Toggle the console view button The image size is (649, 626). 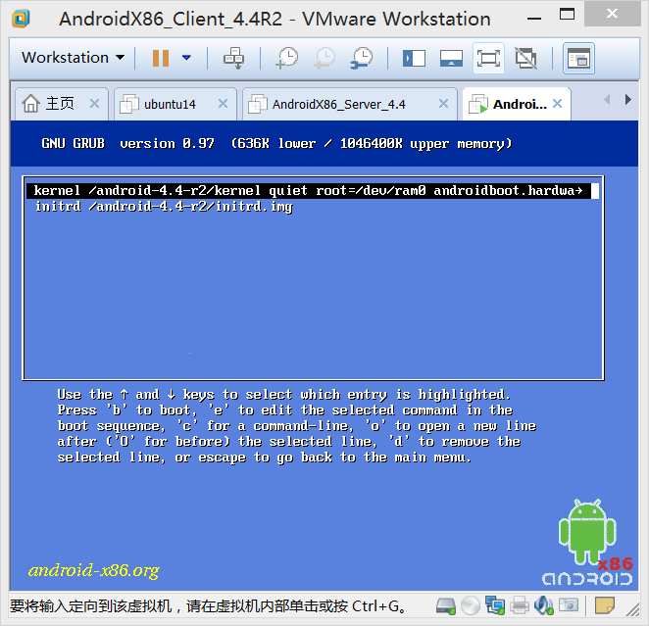pyautogui.click(x=578, y=59)
